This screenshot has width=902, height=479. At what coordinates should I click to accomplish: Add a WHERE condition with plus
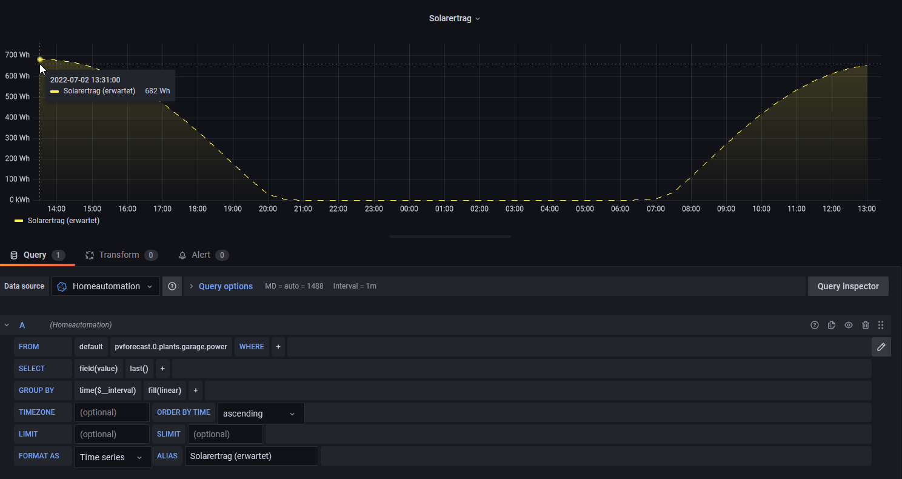[x=278, y=347]
